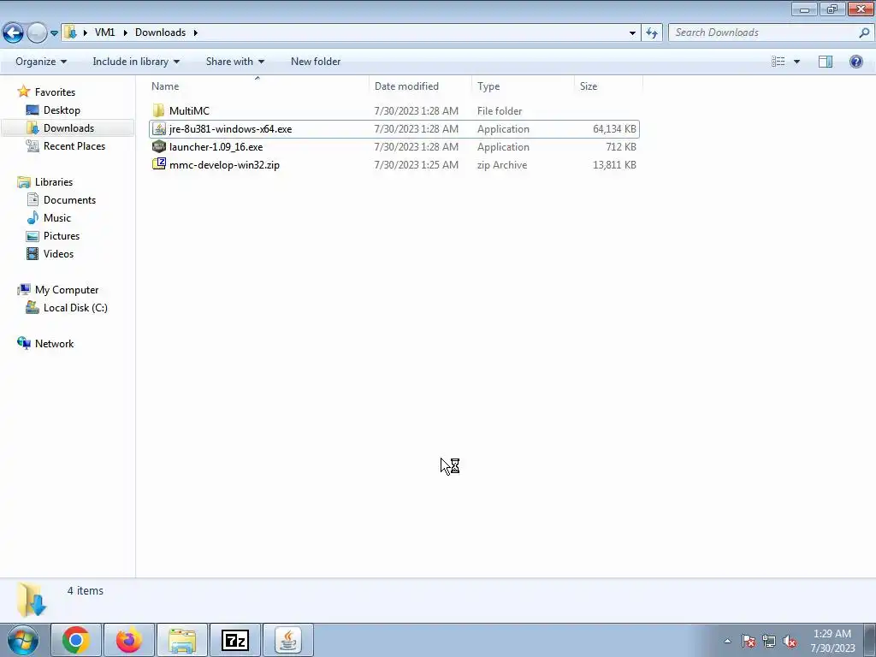876x657 pixels.
Task: Select My Computer in navigation pane
Action: coord(67,290)
